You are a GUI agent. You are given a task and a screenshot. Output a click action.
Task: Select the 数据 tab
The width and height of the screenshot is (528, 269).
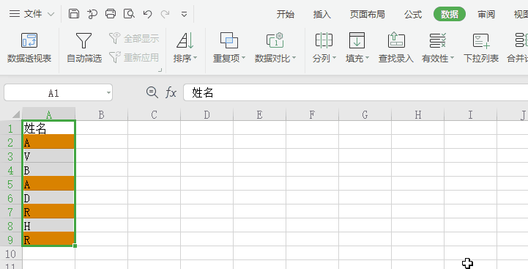pyautogui.click(x=450, y=14)
